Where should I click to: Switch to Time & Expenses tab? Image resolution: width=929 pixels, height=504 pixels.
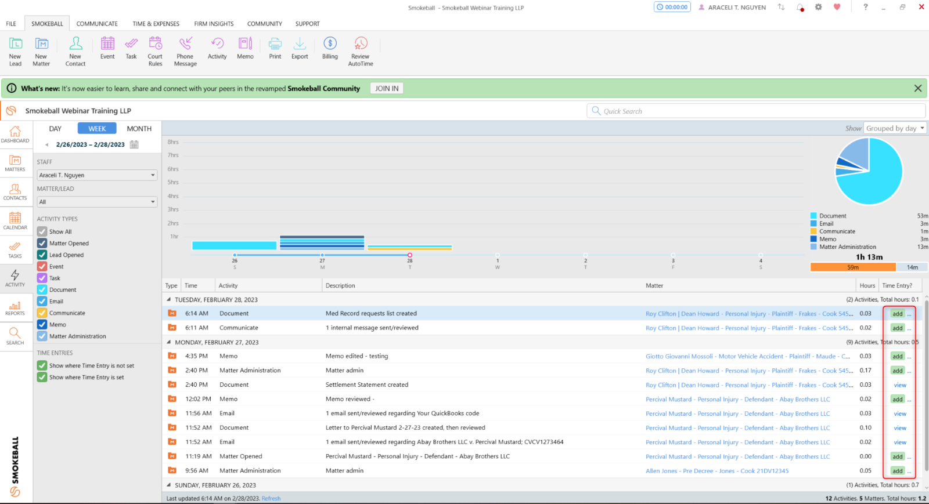point(156,24)
